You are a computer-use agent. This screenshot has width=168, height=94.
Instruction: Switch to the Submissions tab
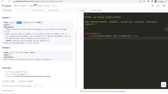pyautogui.click(x=54, y=10)
